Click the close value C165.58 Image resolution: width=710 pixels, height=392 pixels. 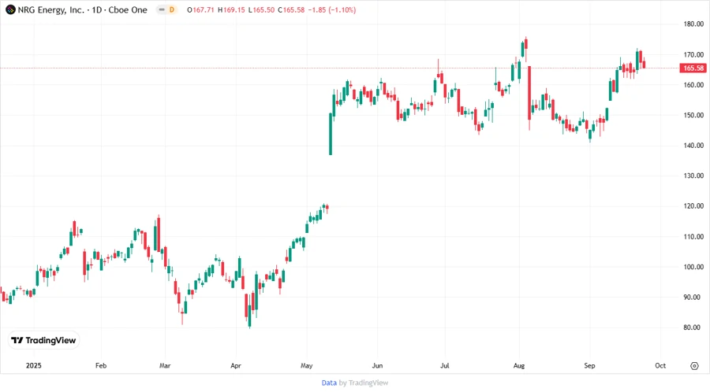point(291,9)
